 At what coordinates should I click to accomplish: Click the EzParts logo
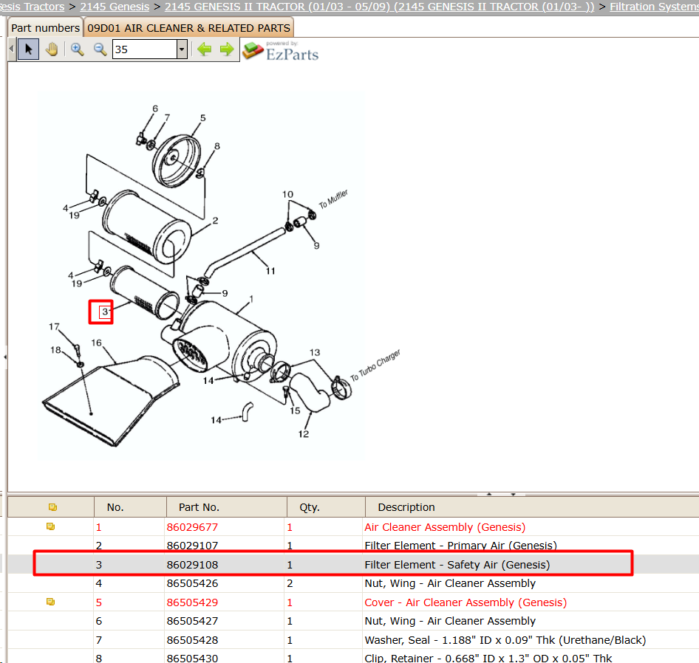(x=281, y=51)
